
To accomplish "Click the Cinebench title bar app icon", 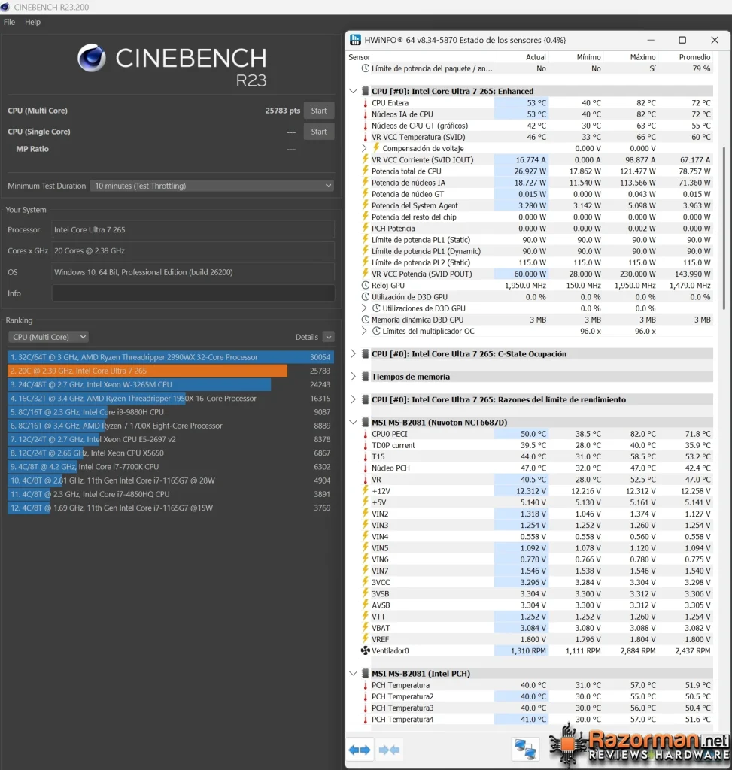I will (5, 7).
